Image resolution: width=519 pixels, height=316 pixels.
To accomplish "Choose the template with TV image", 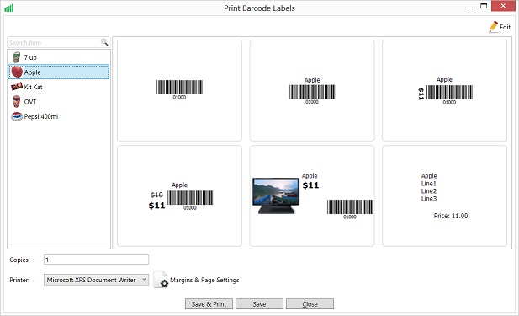I will click(312, 196).
